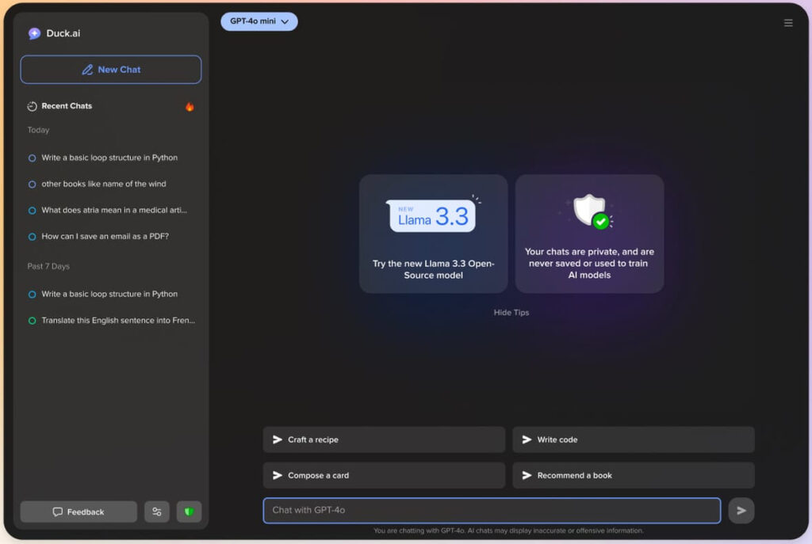Click the blue circle beside 'What does atria mean'
The image size is (812, 544).
(32, 211)
